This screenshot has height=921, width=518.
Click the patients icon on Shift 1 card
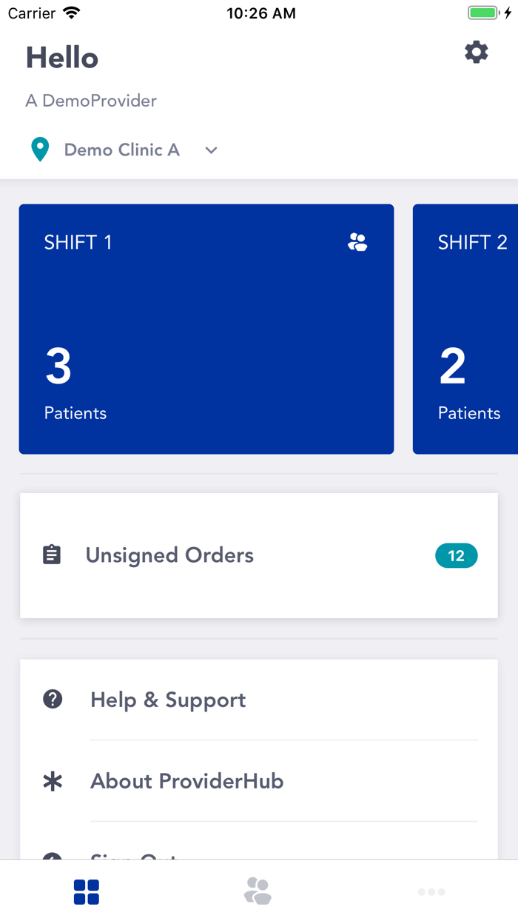357,241
